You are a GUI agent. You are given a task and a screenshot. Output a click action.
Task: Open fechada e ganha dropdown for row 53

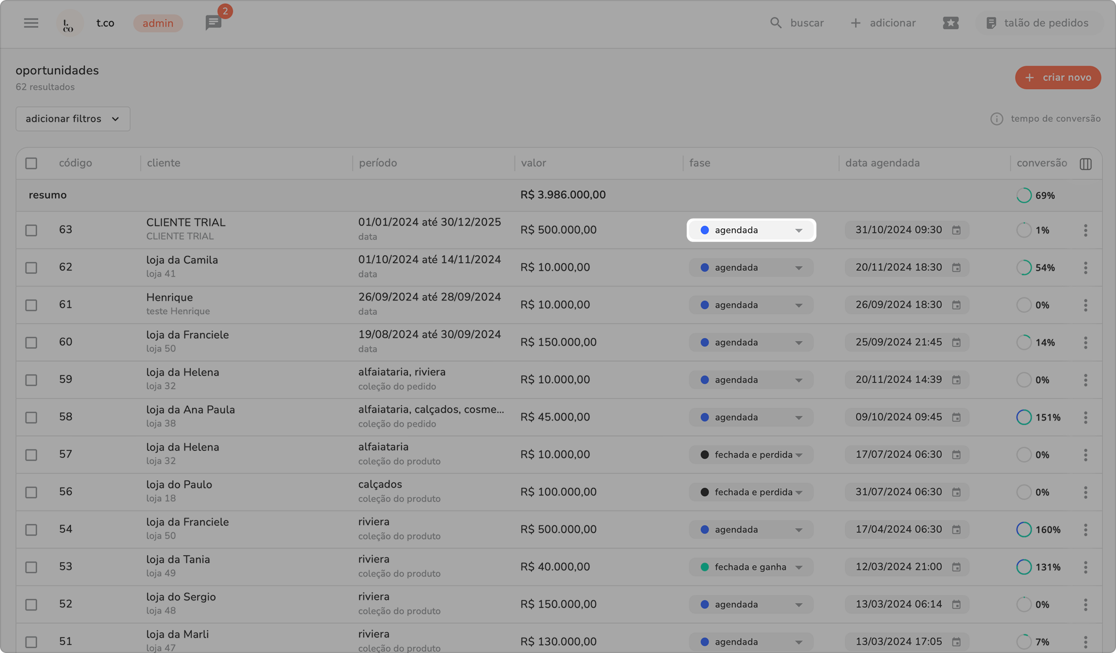pyautogui.click(x=751, y=567)
